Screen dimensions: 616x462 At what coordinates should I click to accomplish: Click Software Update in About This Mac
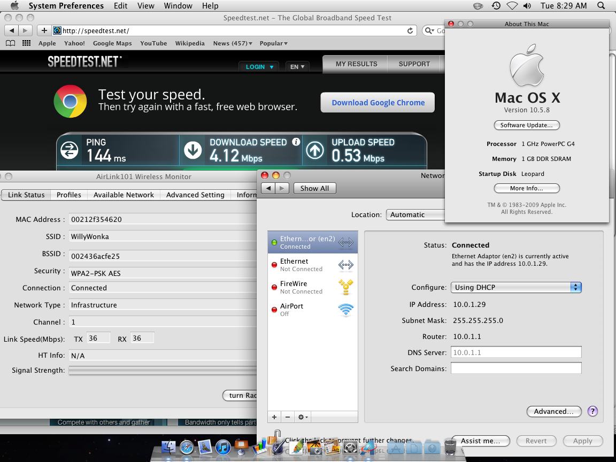[x=526, y=125]
